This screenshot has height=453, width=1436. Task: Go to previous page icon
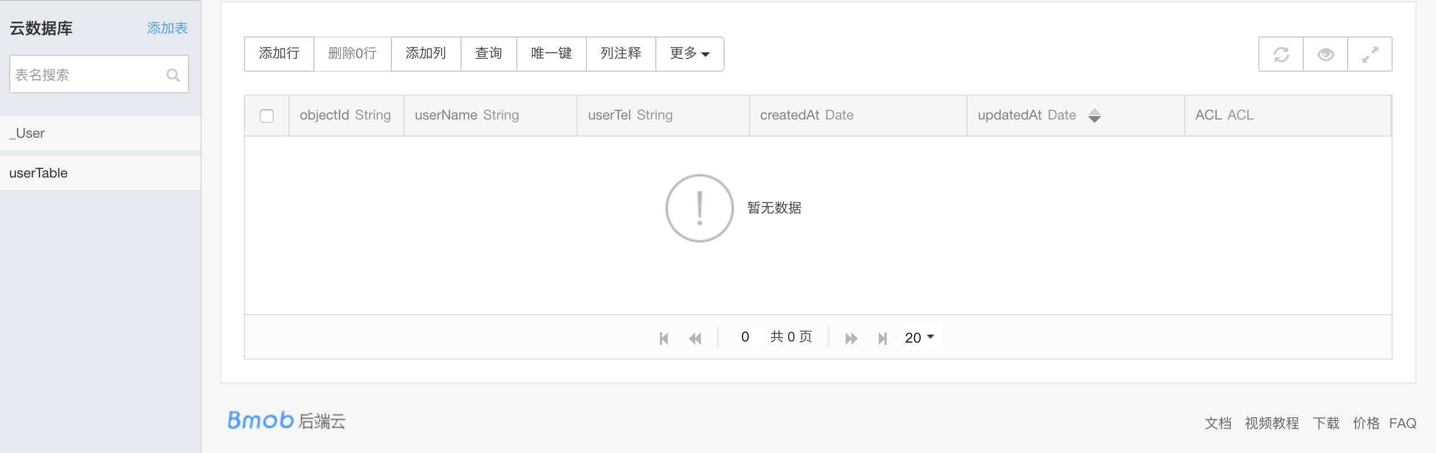click(x=695, y=339)
